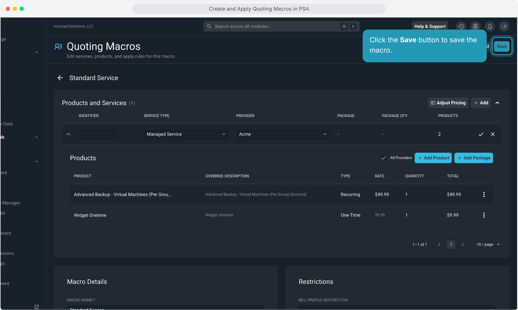Click Advanced Backup product name
This screenshot has width=518, height=310.
pos(122,194)
